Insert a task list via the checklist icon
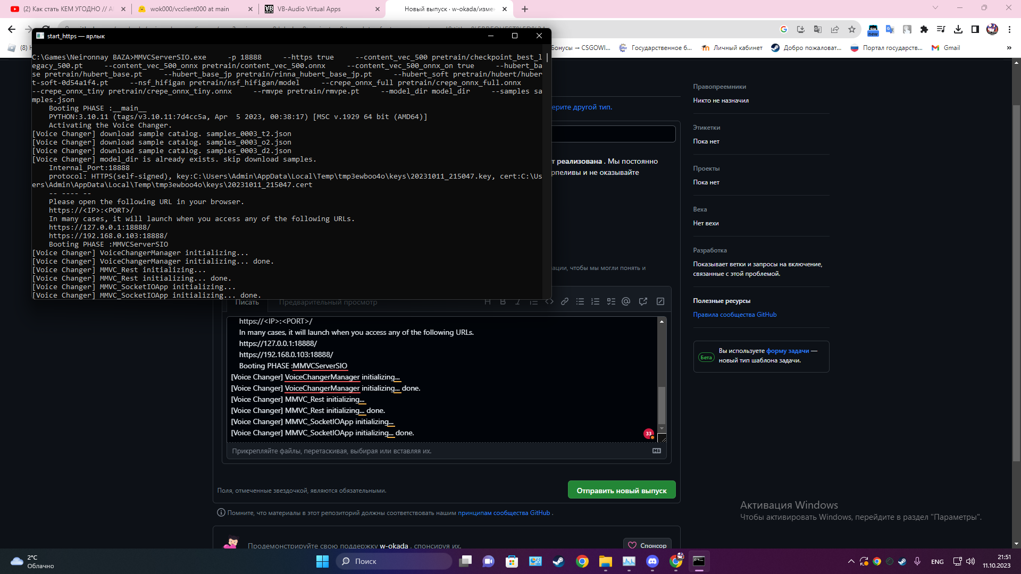Screen dimensions: 1021x574 tap(611, 301)
